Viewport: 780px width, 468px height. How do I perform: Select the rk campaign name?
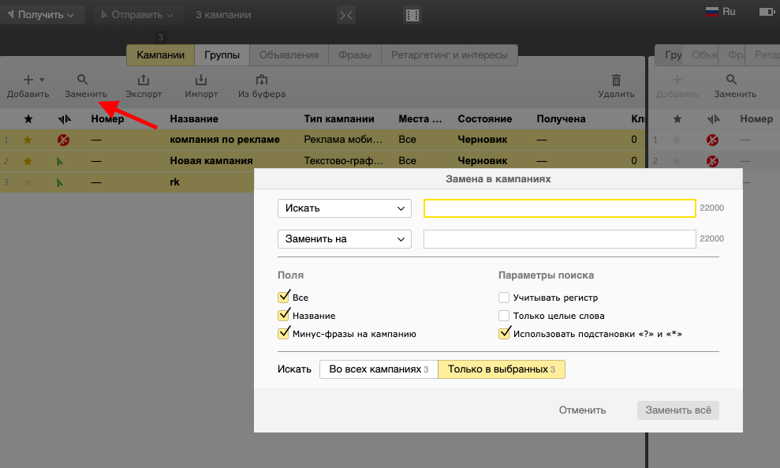pos(174,182)
